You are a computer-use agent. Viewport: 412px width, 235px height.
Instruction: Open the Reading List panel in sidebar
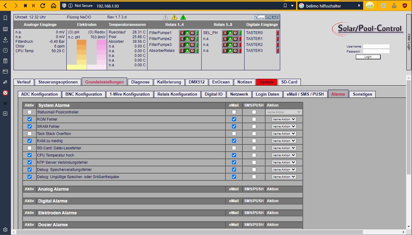5,29
